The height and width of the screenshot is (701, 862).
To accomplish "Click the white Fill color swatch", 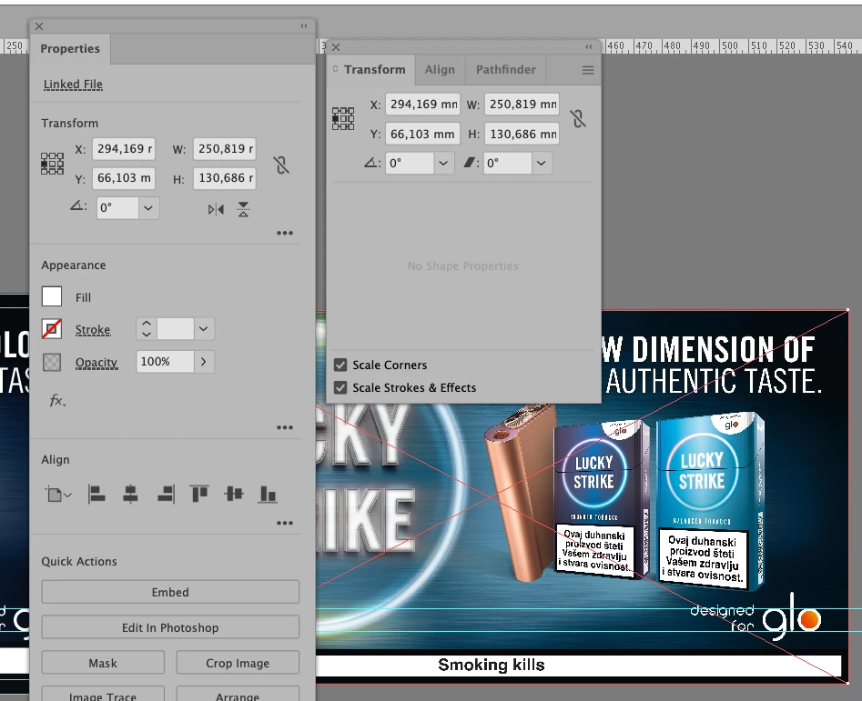I will click(x=52, y=296).
